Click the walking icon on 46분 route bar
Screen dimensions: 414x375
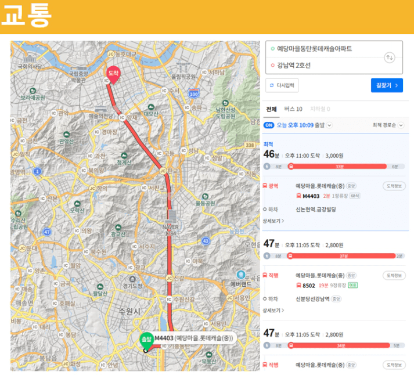[267, 167]
